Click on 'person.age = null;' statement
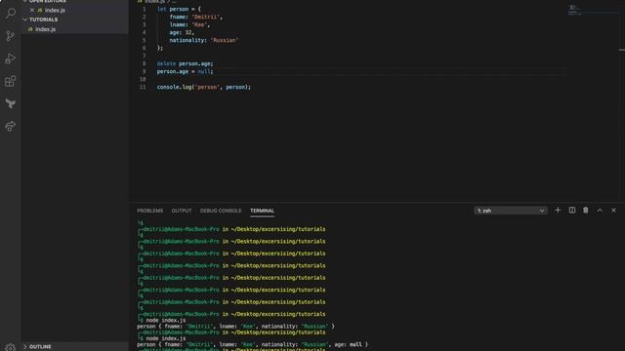This screenshot has width=625, height=351. (x=185, y=71)
